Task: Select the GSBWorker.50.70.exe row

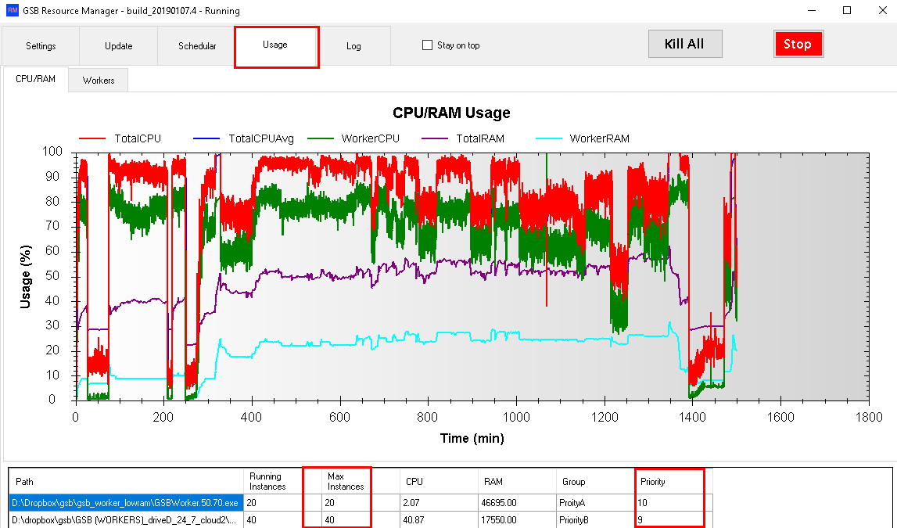Action: 125,503
